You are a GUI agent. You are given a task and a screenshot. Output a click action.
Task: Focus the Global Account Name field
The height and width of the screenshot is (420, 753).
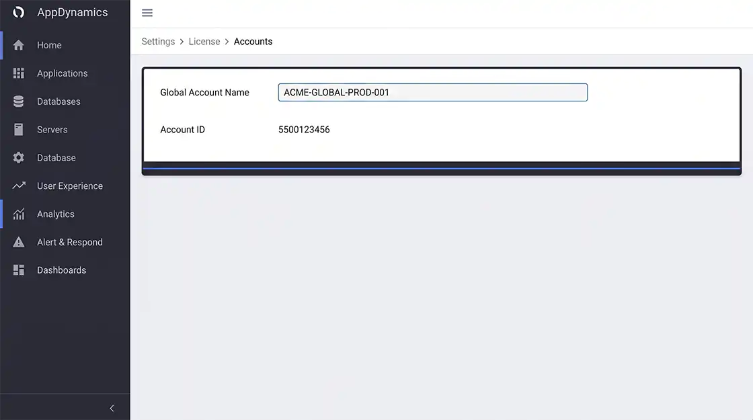433,93
